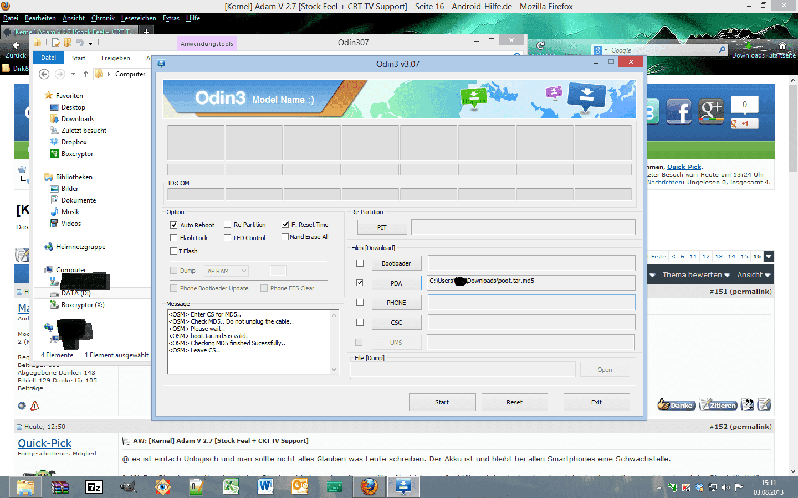The width and height of the screenshot is (798, 498).
Task: Open Firefox Extras menu
Action: point(171,18)
